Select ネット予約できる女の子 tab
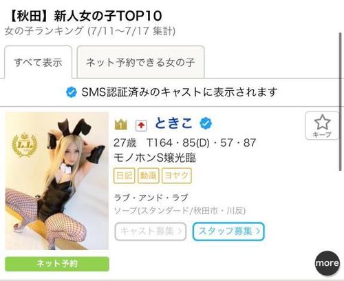The width and height of the screenshot is (344, 281). [x=140, y=62]
